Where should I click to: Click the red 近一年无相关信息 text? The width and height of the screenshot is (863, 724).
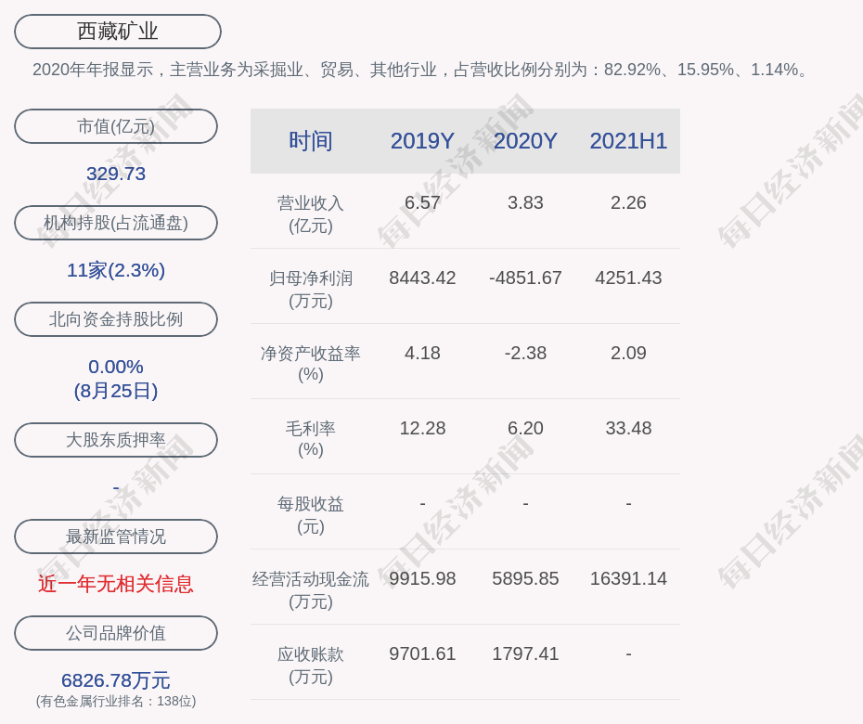116,584
